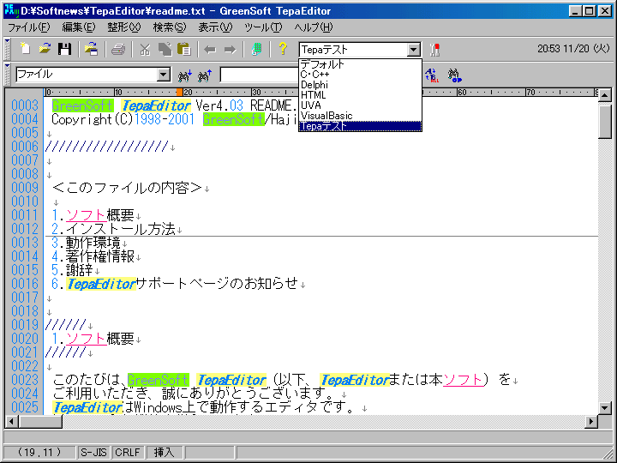Open the 整形(X) menu

[x=124, y=27]
